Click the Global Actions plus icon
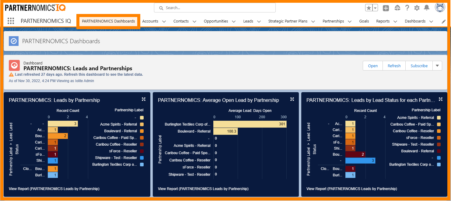This screenshot has height=201, width=451. 386,8
